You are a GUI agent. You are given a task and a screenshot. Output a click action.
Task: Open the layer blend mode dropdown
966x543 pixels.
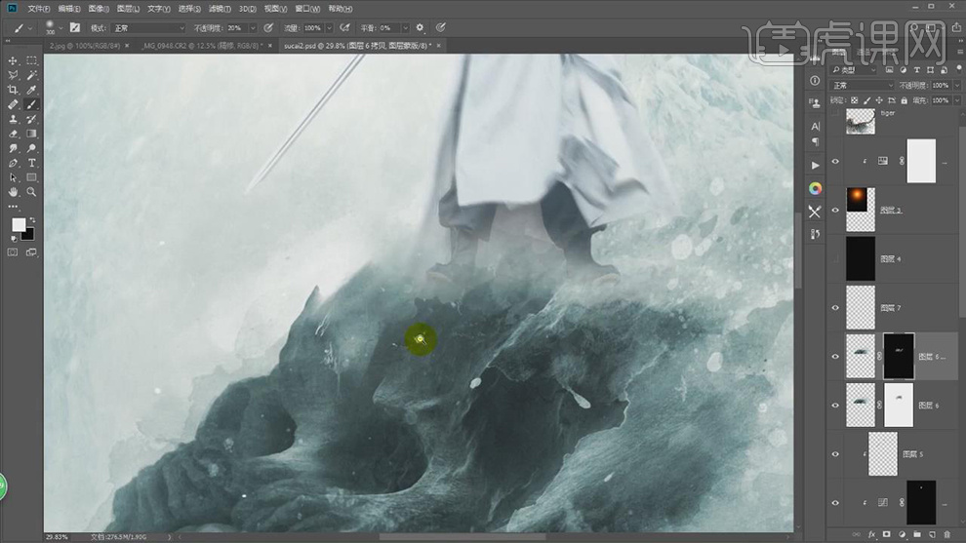coord(861,86)
